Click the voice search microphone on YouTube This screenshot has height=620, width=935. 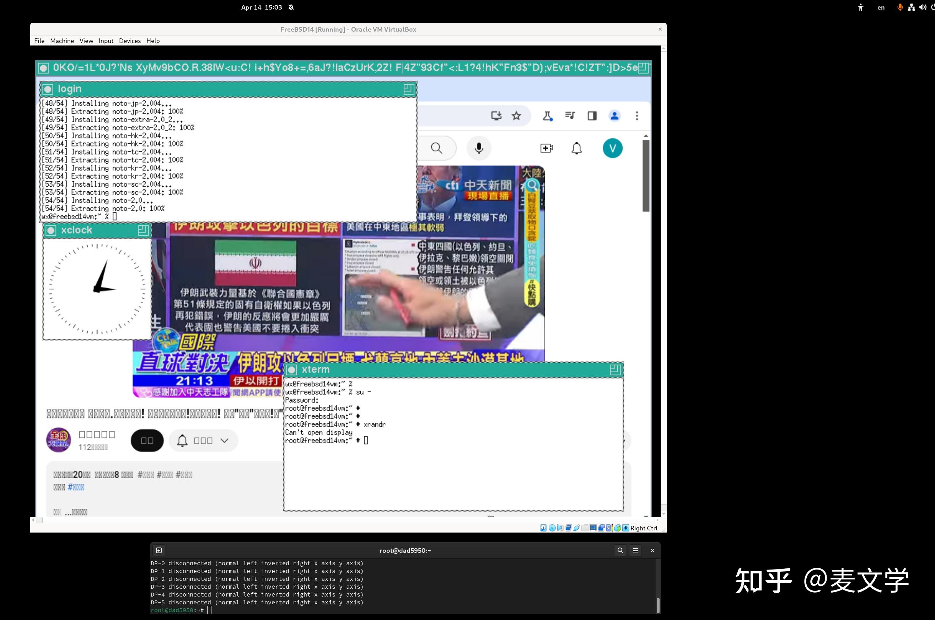coord(479,148)
